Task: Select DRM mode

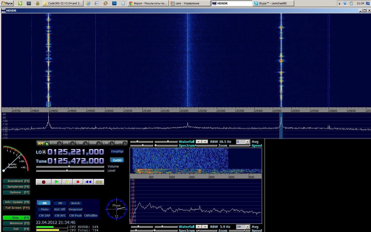Action: tap(121, 143)
